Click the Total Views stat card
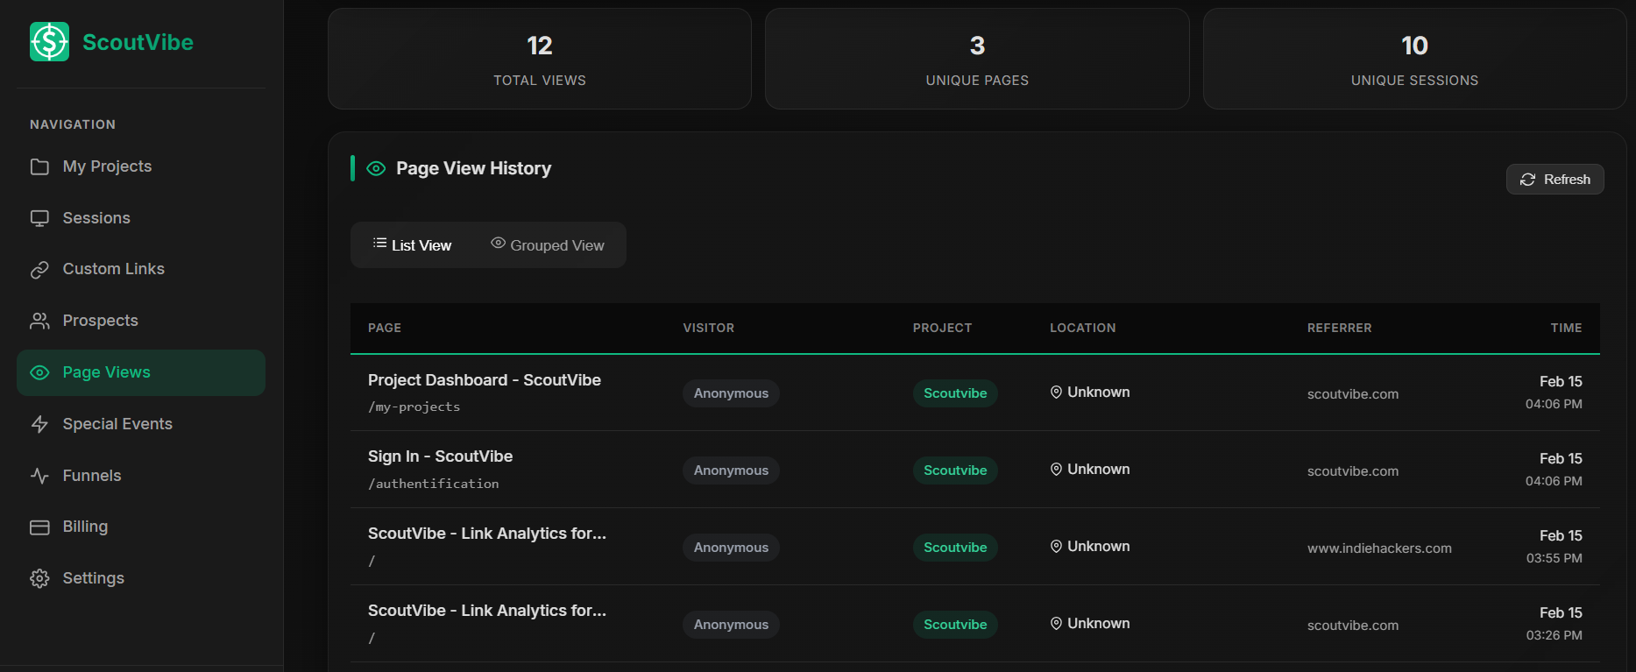The height and width of the screenshot is (672, 1636). tap(540, 59)
